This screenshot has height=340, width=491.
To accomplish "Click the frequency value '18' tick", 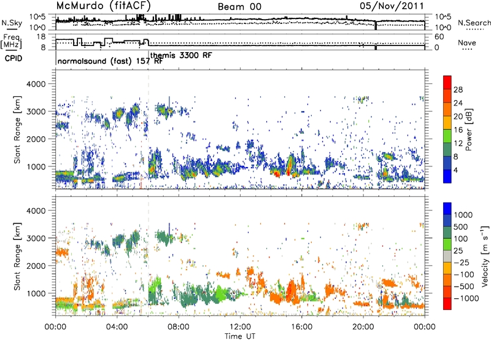I will coord(41,37).
